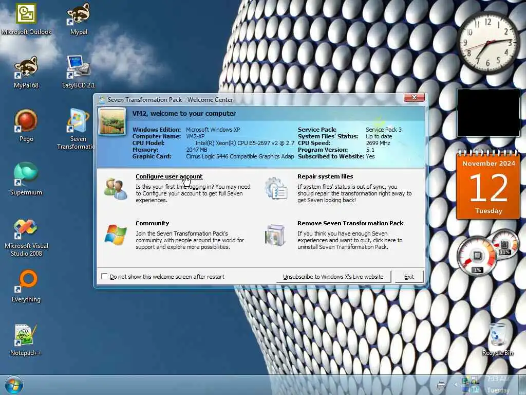526x395 pixels.
Task: Click the '2699 MHz' CPU speed value
Action: (x=378, y=143)
